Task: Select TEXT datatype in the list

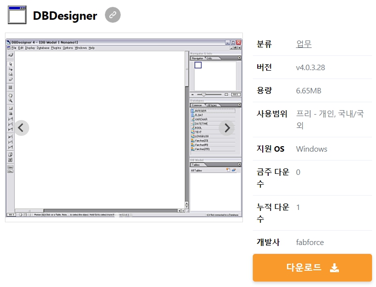Action: click(x=213, y=132)
